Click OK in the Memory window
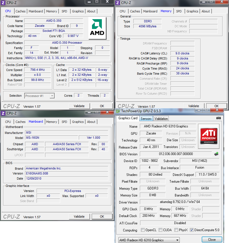 click(216, 106)
